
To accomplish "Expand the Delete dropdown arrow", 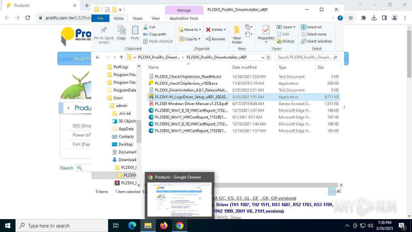I will (225, 30).
